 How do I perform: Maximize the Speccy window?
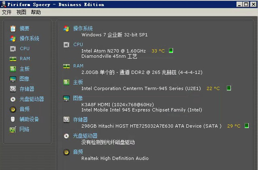click(x=246, y=4)
